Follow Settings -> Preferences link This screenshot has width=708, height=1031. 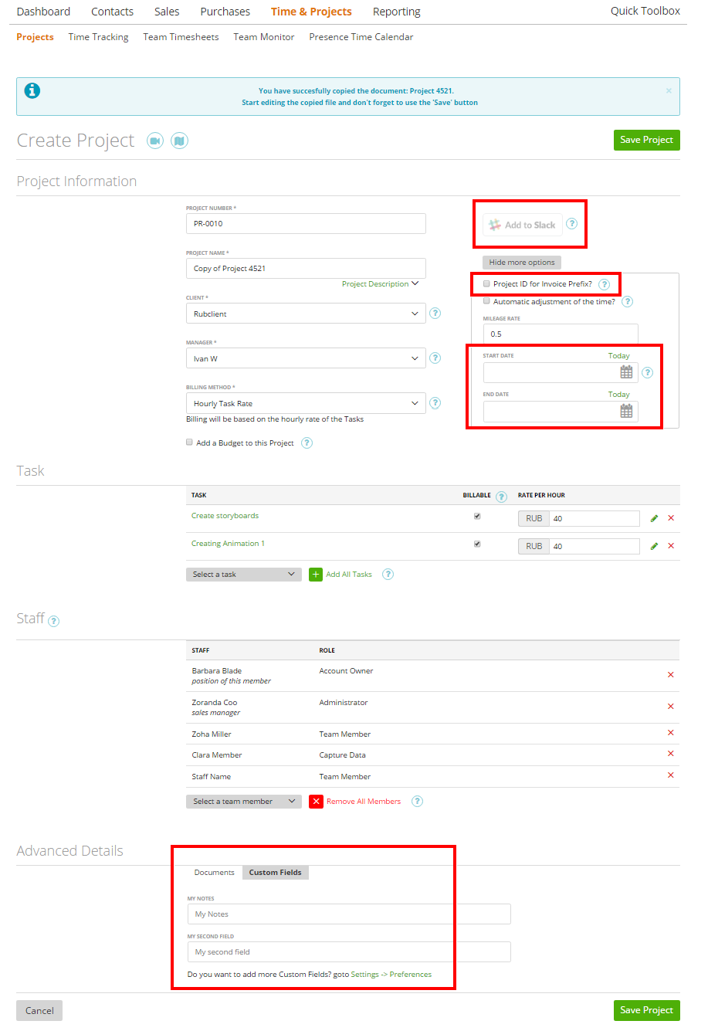coord(391,975)
